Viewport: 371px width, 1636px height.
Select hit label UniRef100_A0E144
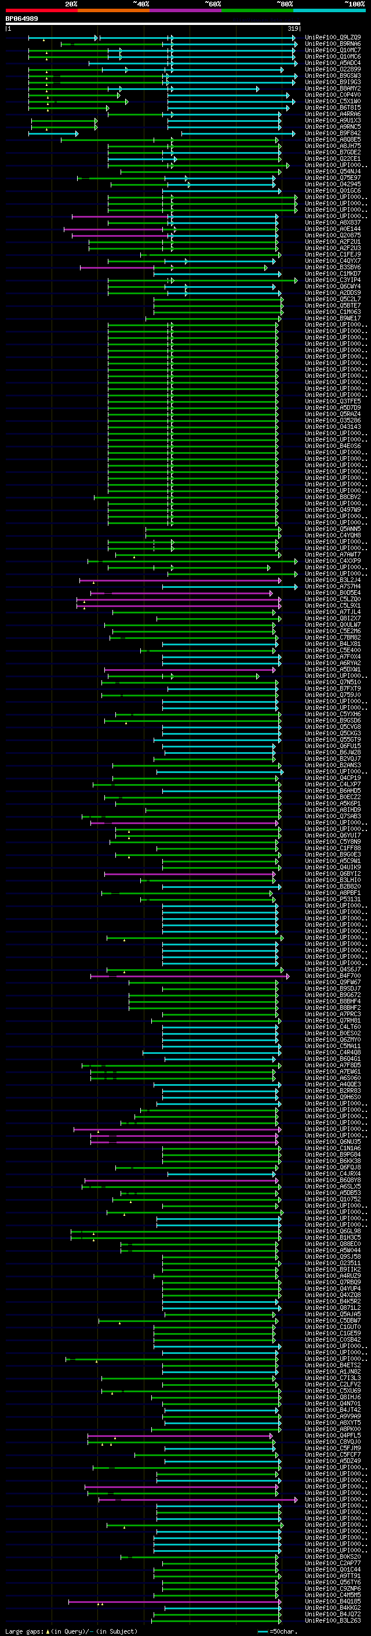333,229
